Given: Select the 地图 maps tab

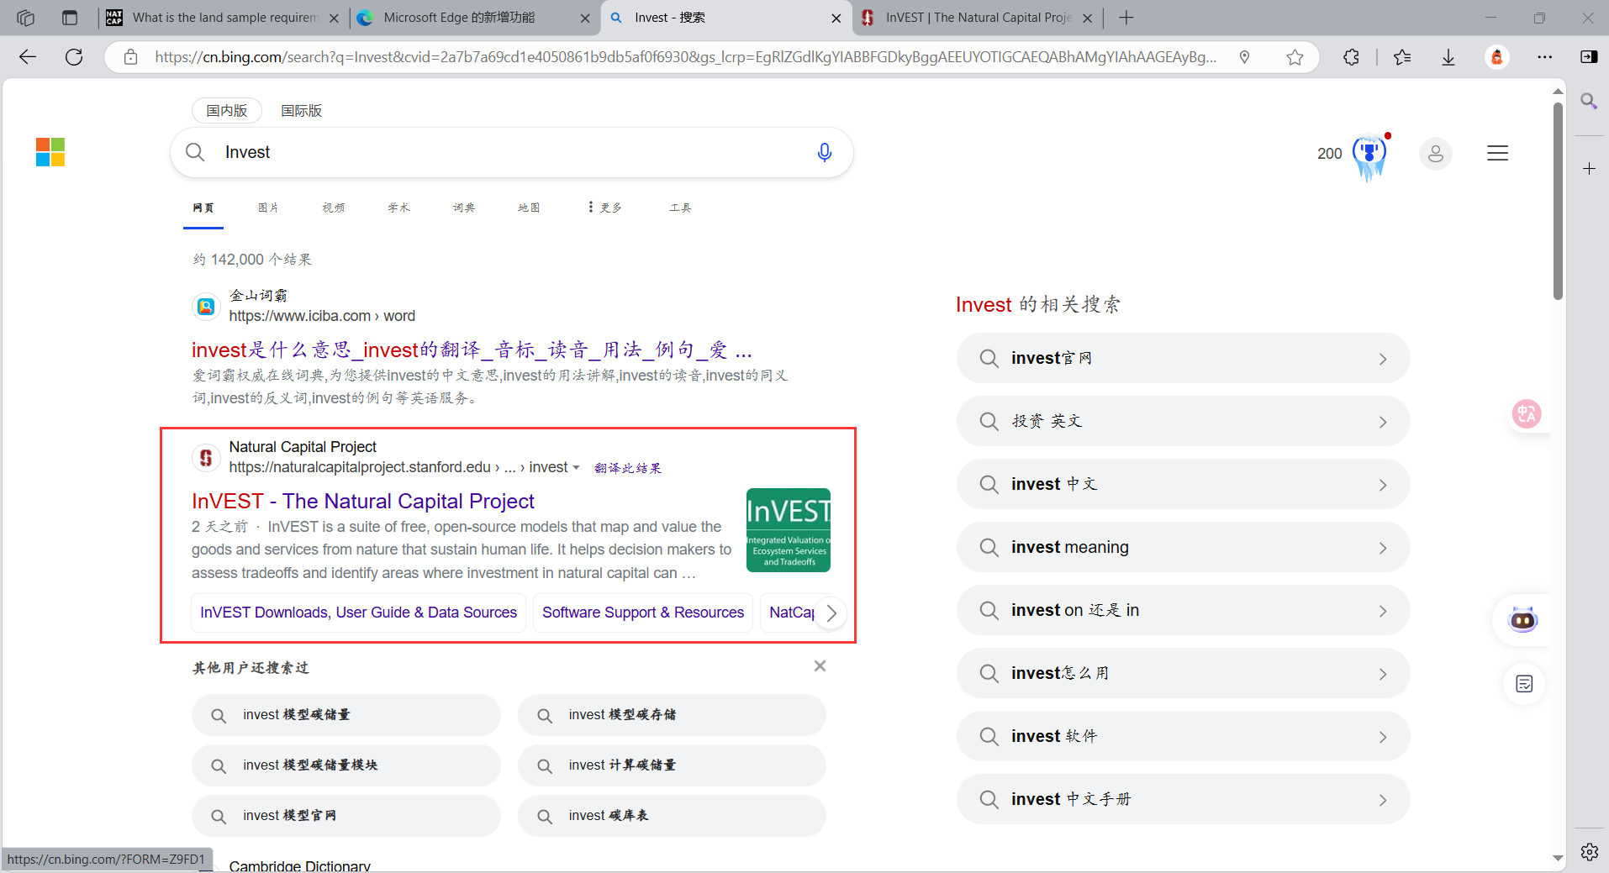Looking at the screenshot, I should point(529,208).
